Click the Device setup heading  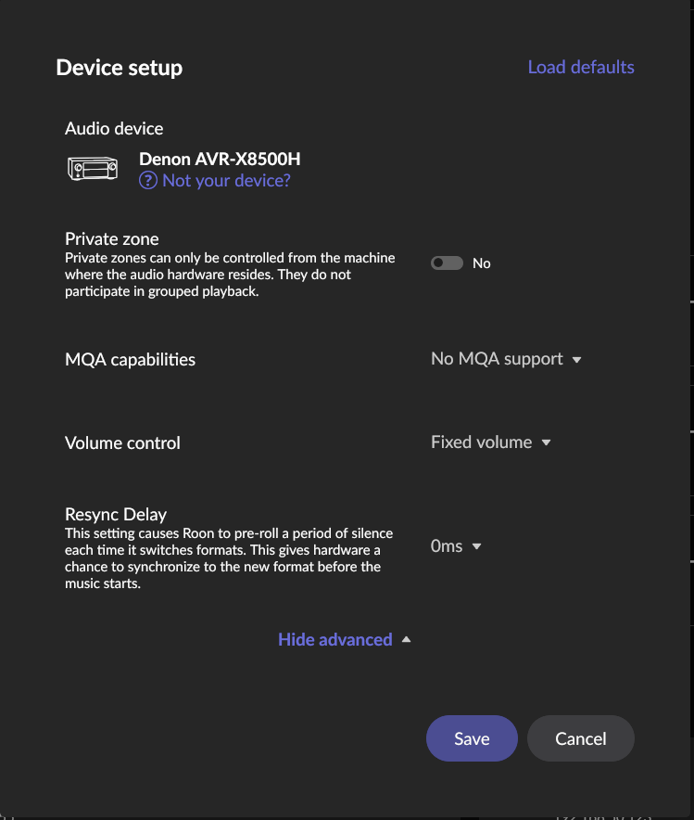tap(120, 68)
